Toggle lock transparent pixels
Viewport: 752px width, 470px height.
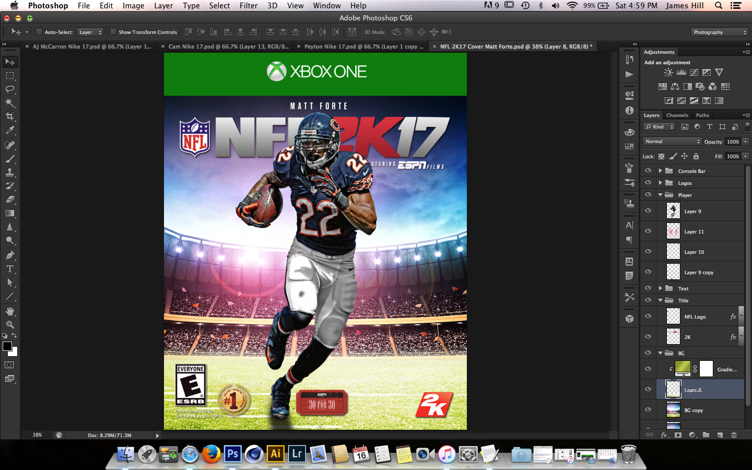coord(661,156)
